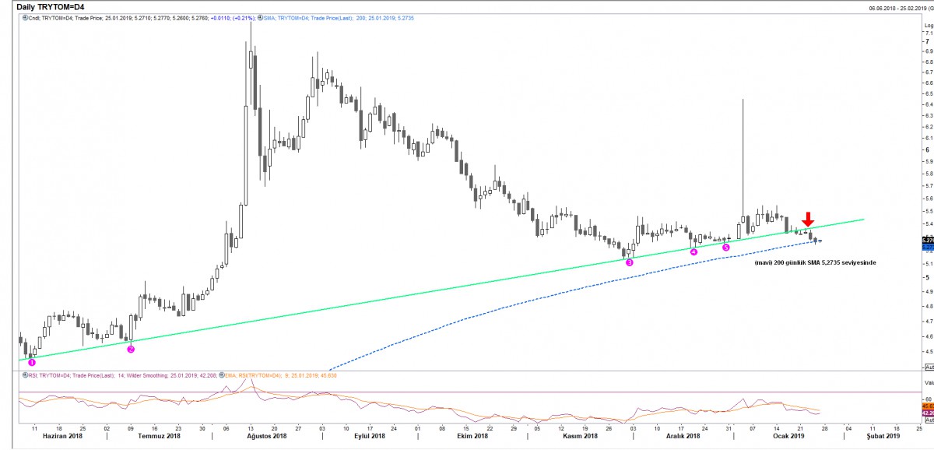Select the 200 günlük SMA text annotation

pyautogui.click(x=816, y=263)
